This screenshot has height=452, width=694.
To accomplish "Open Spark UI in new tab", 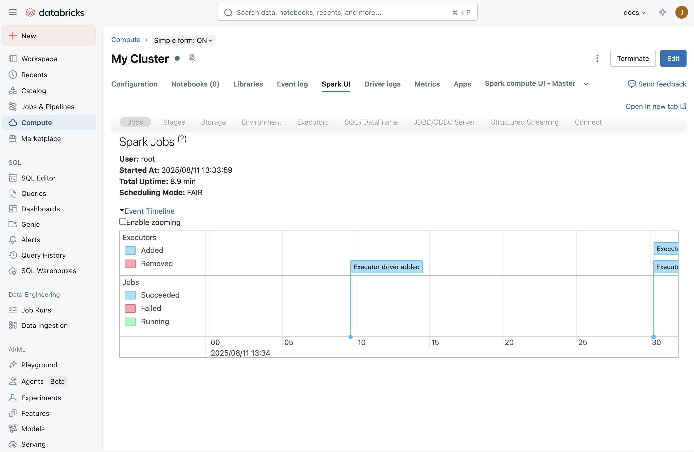I will tap(656, 106).
